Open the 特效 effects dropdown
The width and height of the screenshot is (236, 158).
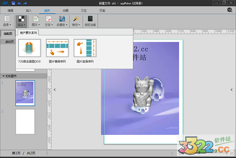click(x=76, y=21)
